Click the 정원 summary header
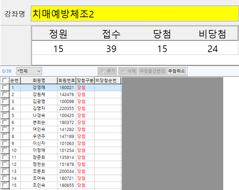This screenshot has width=239, height=190. coord(58,34)
